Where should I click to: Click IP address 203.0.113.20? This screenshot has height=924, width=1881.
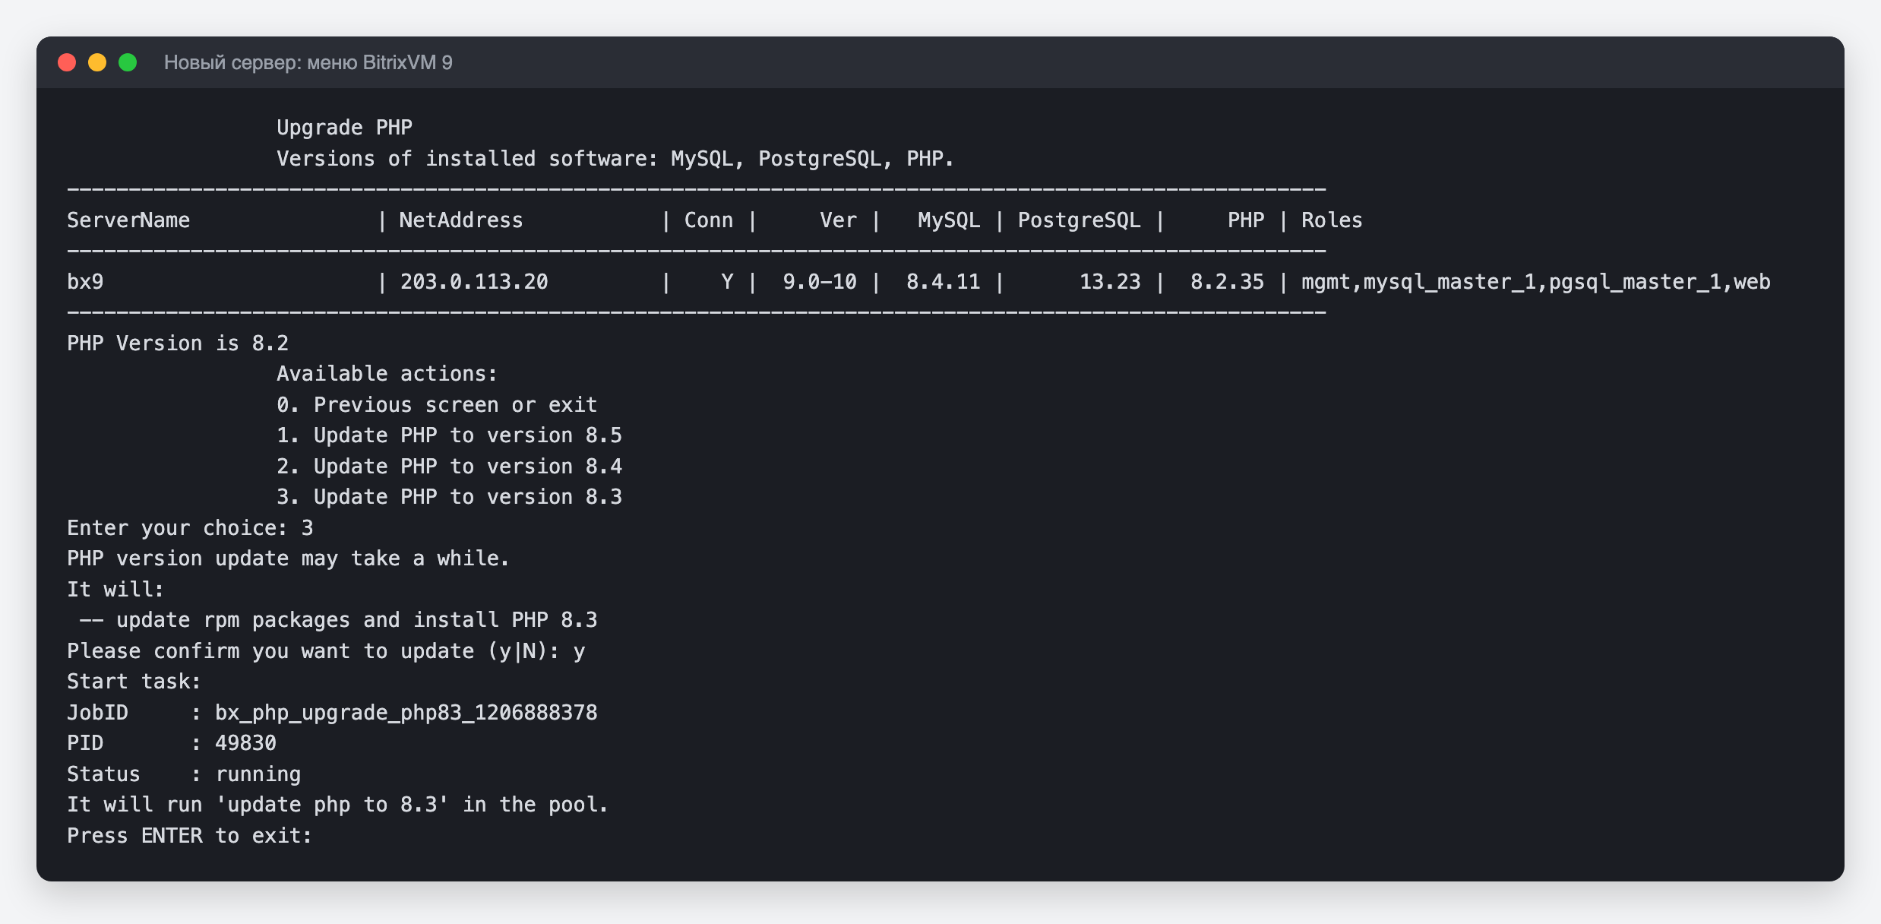click(474, 282)
